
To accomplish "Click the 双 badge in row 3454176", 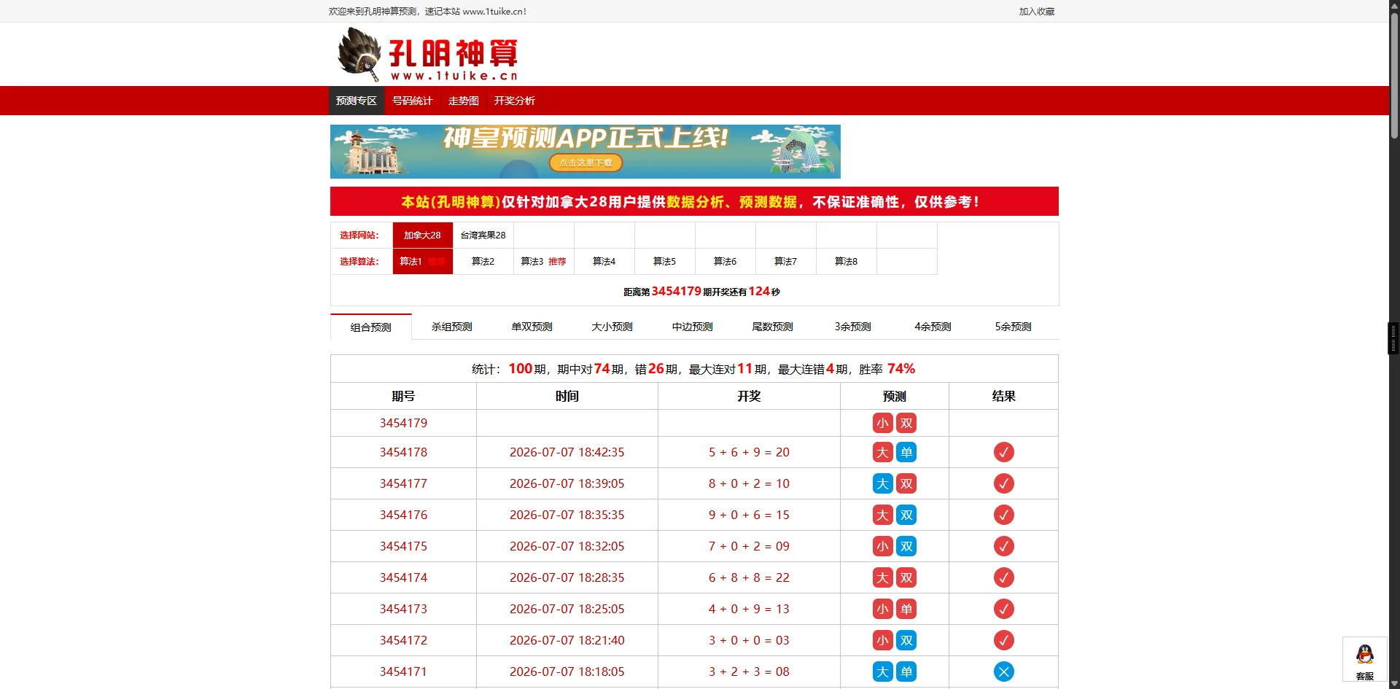I will point(906,515).
